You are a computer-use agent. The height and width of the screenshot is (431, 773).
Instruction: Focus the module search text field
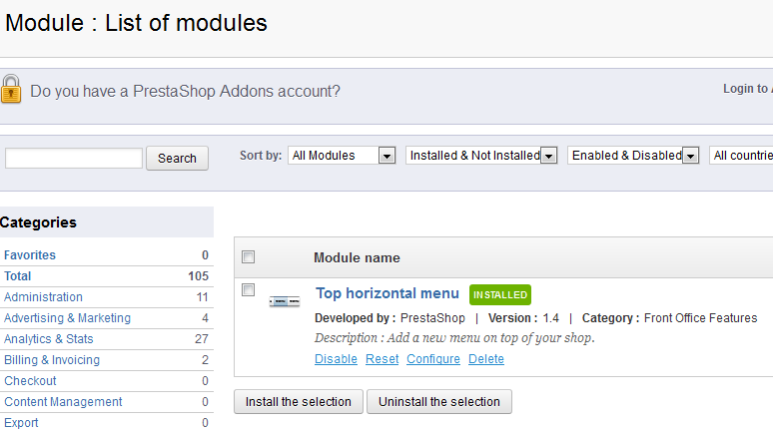tap(74, 158)
